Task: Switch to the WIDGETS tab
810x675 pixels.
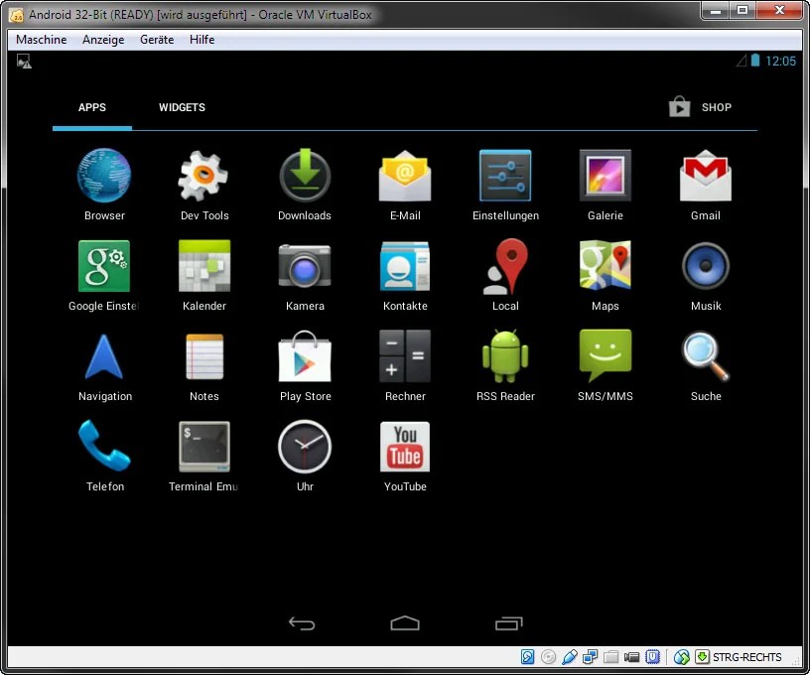Action: [x=182, y=107]
